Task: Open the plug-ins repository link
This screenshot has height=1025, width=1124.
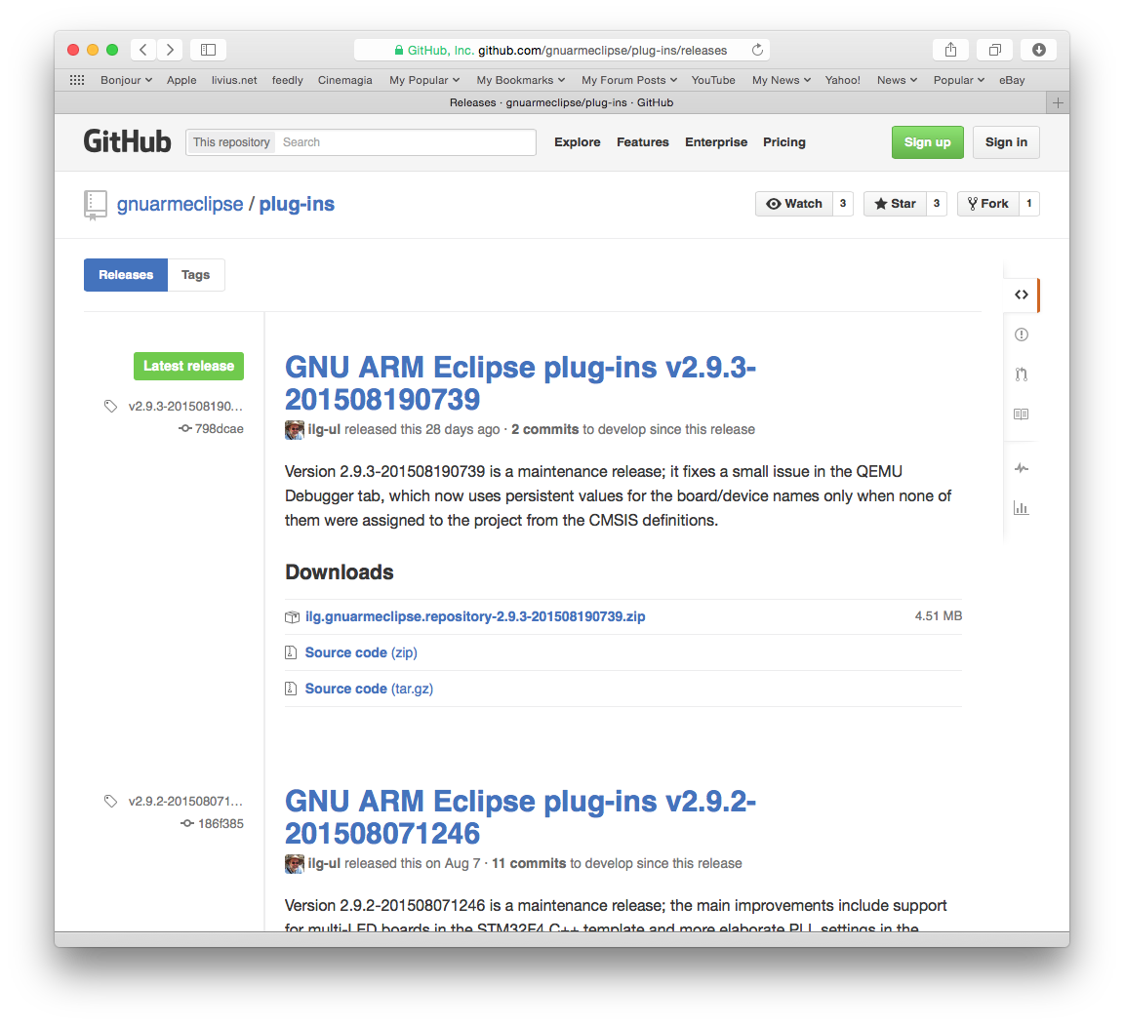Action: (x=297, y=204)
